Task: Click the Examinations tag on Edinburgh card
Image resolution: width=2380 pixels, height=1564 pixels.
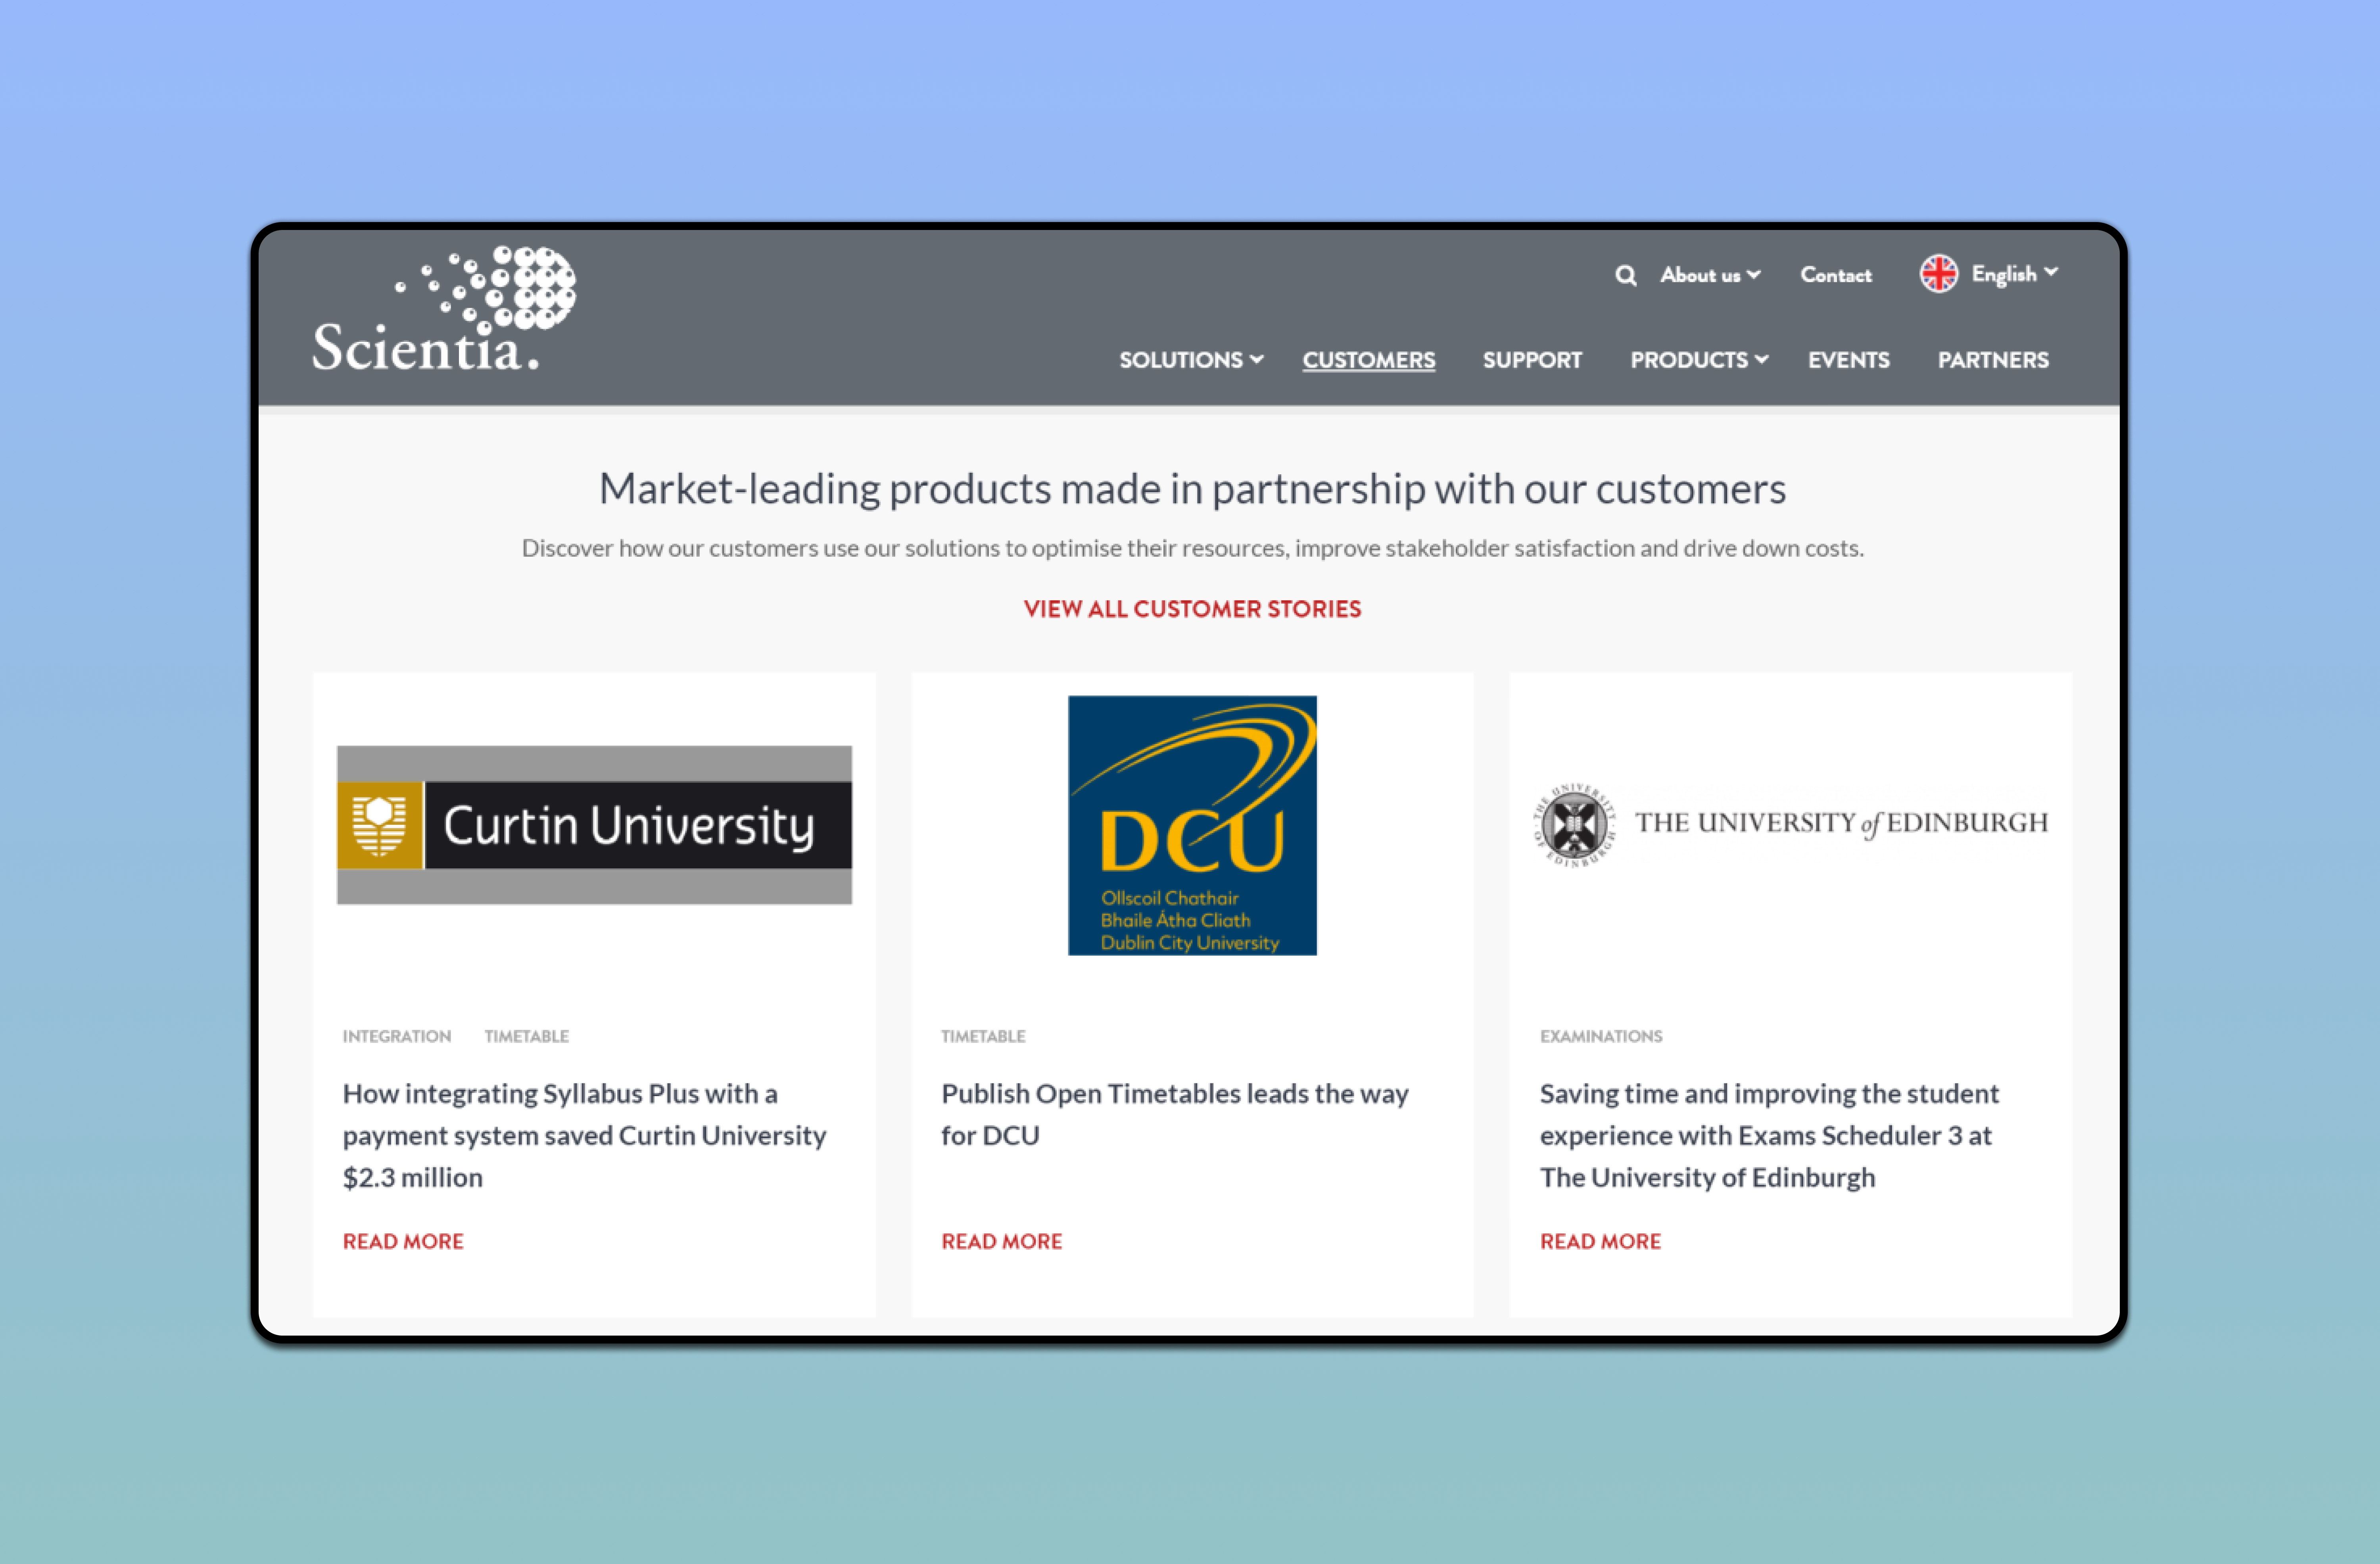Action: coord(1601,1036)
